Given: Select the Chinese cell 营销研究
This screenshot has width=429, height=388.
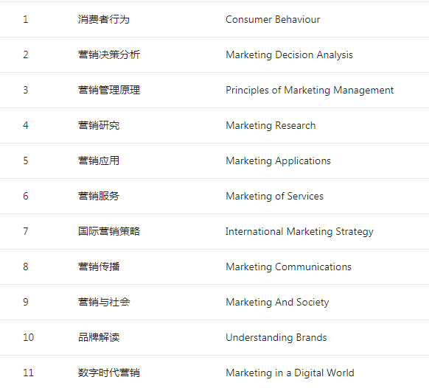Looking at the screenshot, I should pyautogui.click(x=99, y=125).
